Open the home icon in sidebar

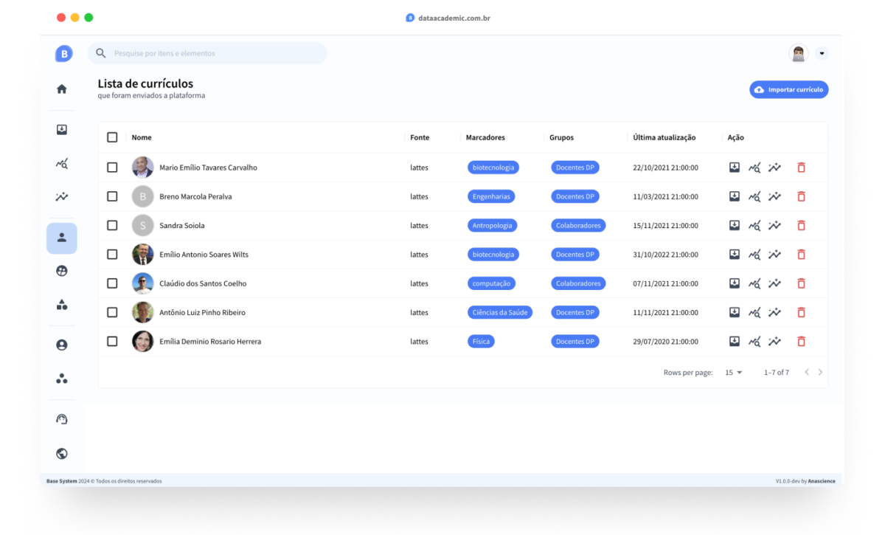[62, 89]
